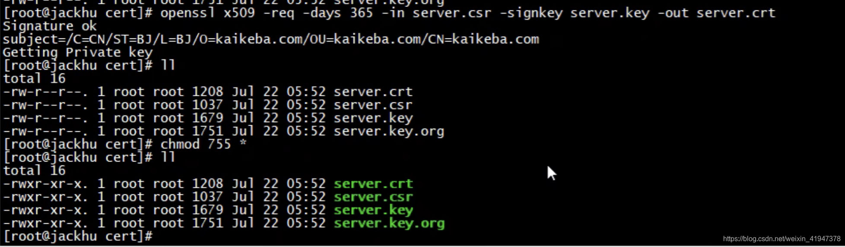Click the csdn blog watermark URL
Image resolution: width=845 pixels, height=247 pixels.
click(x=781, y=238)
